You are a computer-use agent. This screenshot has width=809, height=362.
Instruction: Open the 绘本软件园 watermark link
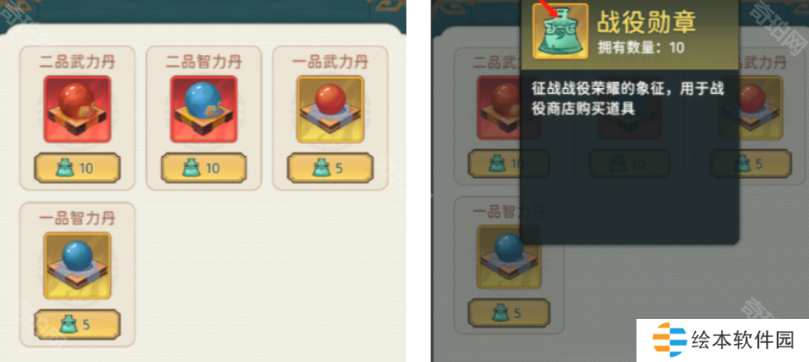click(x=723, y=340)
